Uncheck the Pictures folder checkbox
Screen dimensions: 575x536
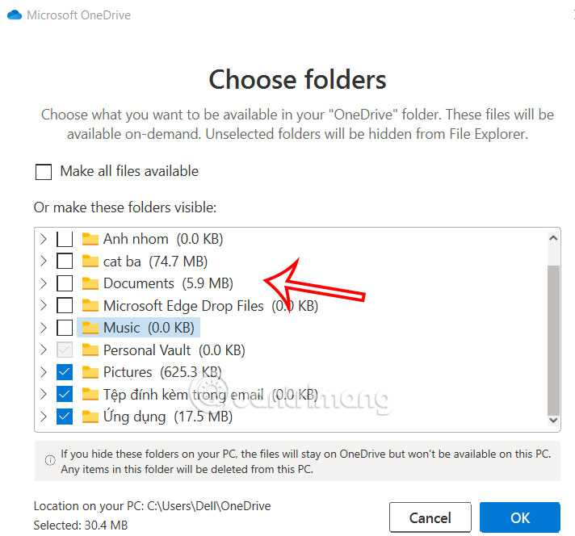[x=65, y=372]
